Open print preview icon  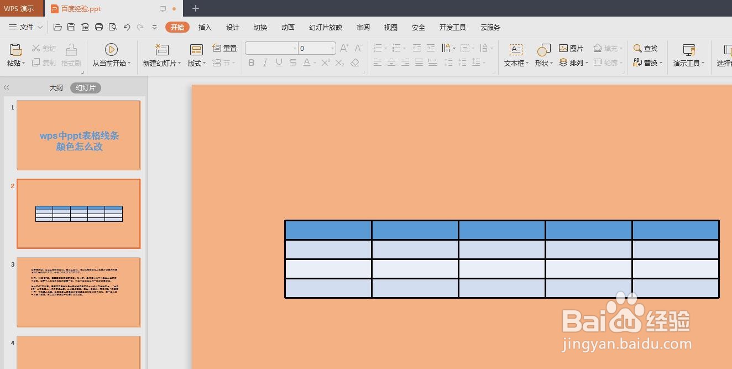pyautogui.click(x=113, y=27)
